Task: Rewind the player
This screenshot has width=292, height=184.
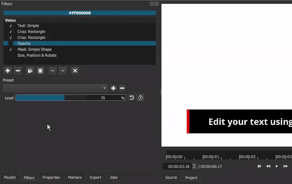Action: coord(268,166)
